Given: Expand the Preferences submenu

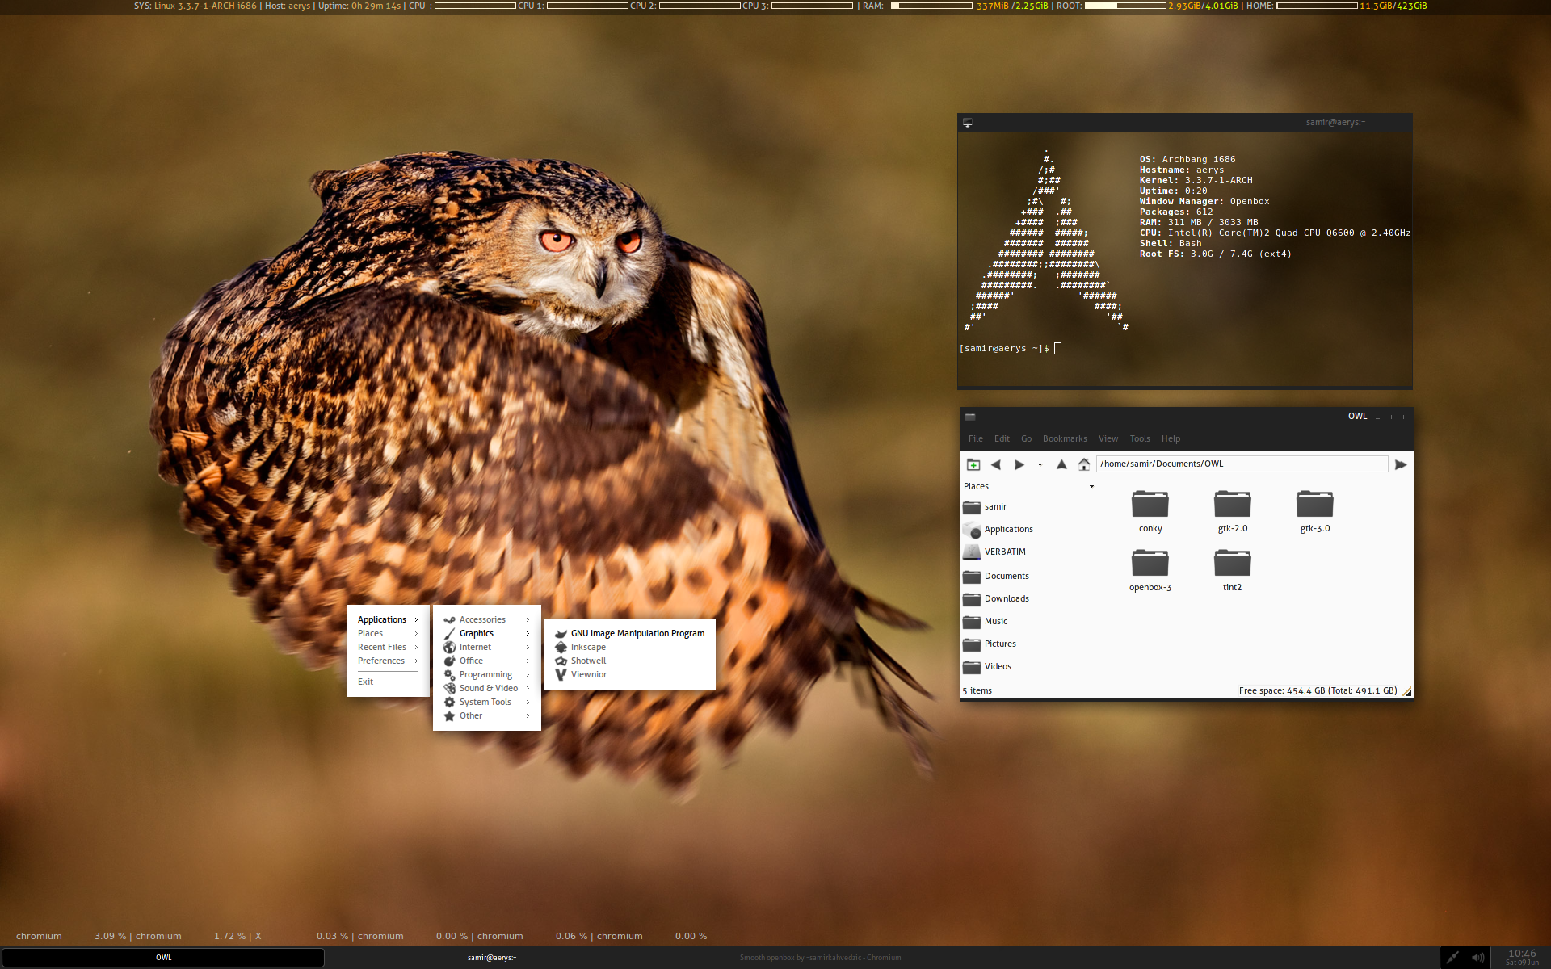Looking at the screenshot, I should click(x=388, y=661).
